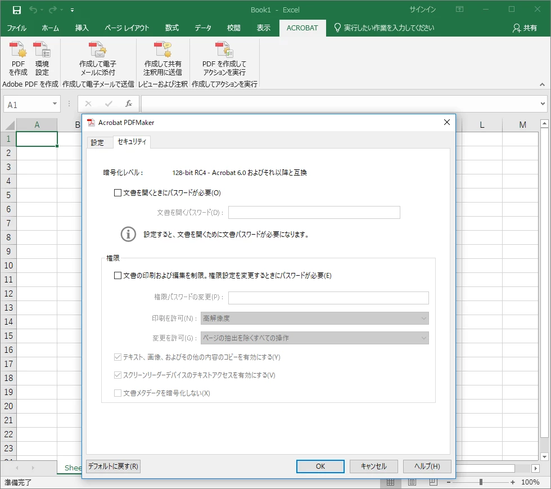The height and width of the screenshot is (489, 551).
Task: Click the insert function fx icon
Action: click(x=129, y=104)
